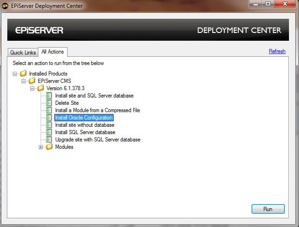The image size is (299, 227).
Task: Select 'Upgrade site with SQL Server database'
Action: pos(98,140)
